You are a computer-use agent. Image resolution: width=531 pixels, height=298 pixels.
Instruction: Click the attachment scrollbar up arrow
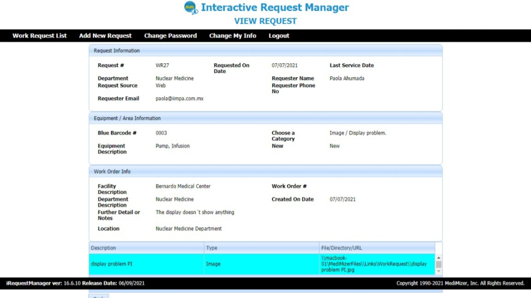[x=438, y=257]
